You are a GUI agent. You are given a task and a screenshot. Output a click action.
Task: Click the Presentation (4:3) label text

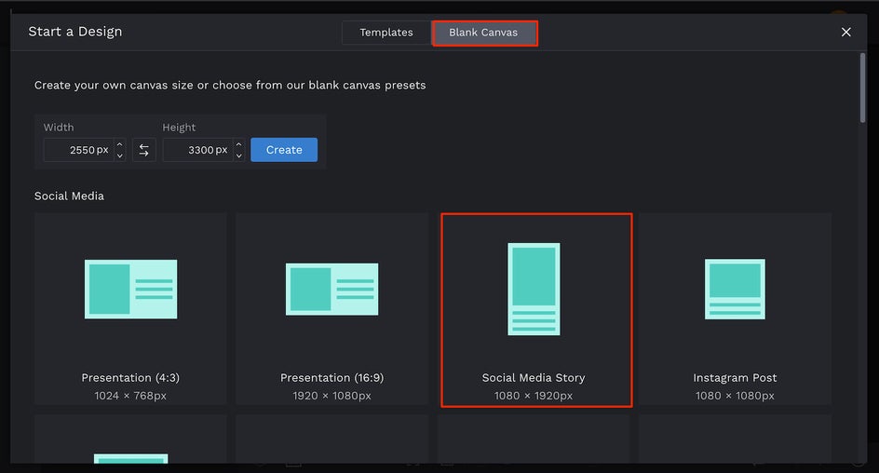(130, 378)
